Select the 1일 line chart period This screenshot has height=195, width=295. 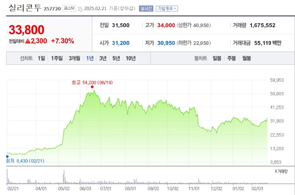pos(42,58)
